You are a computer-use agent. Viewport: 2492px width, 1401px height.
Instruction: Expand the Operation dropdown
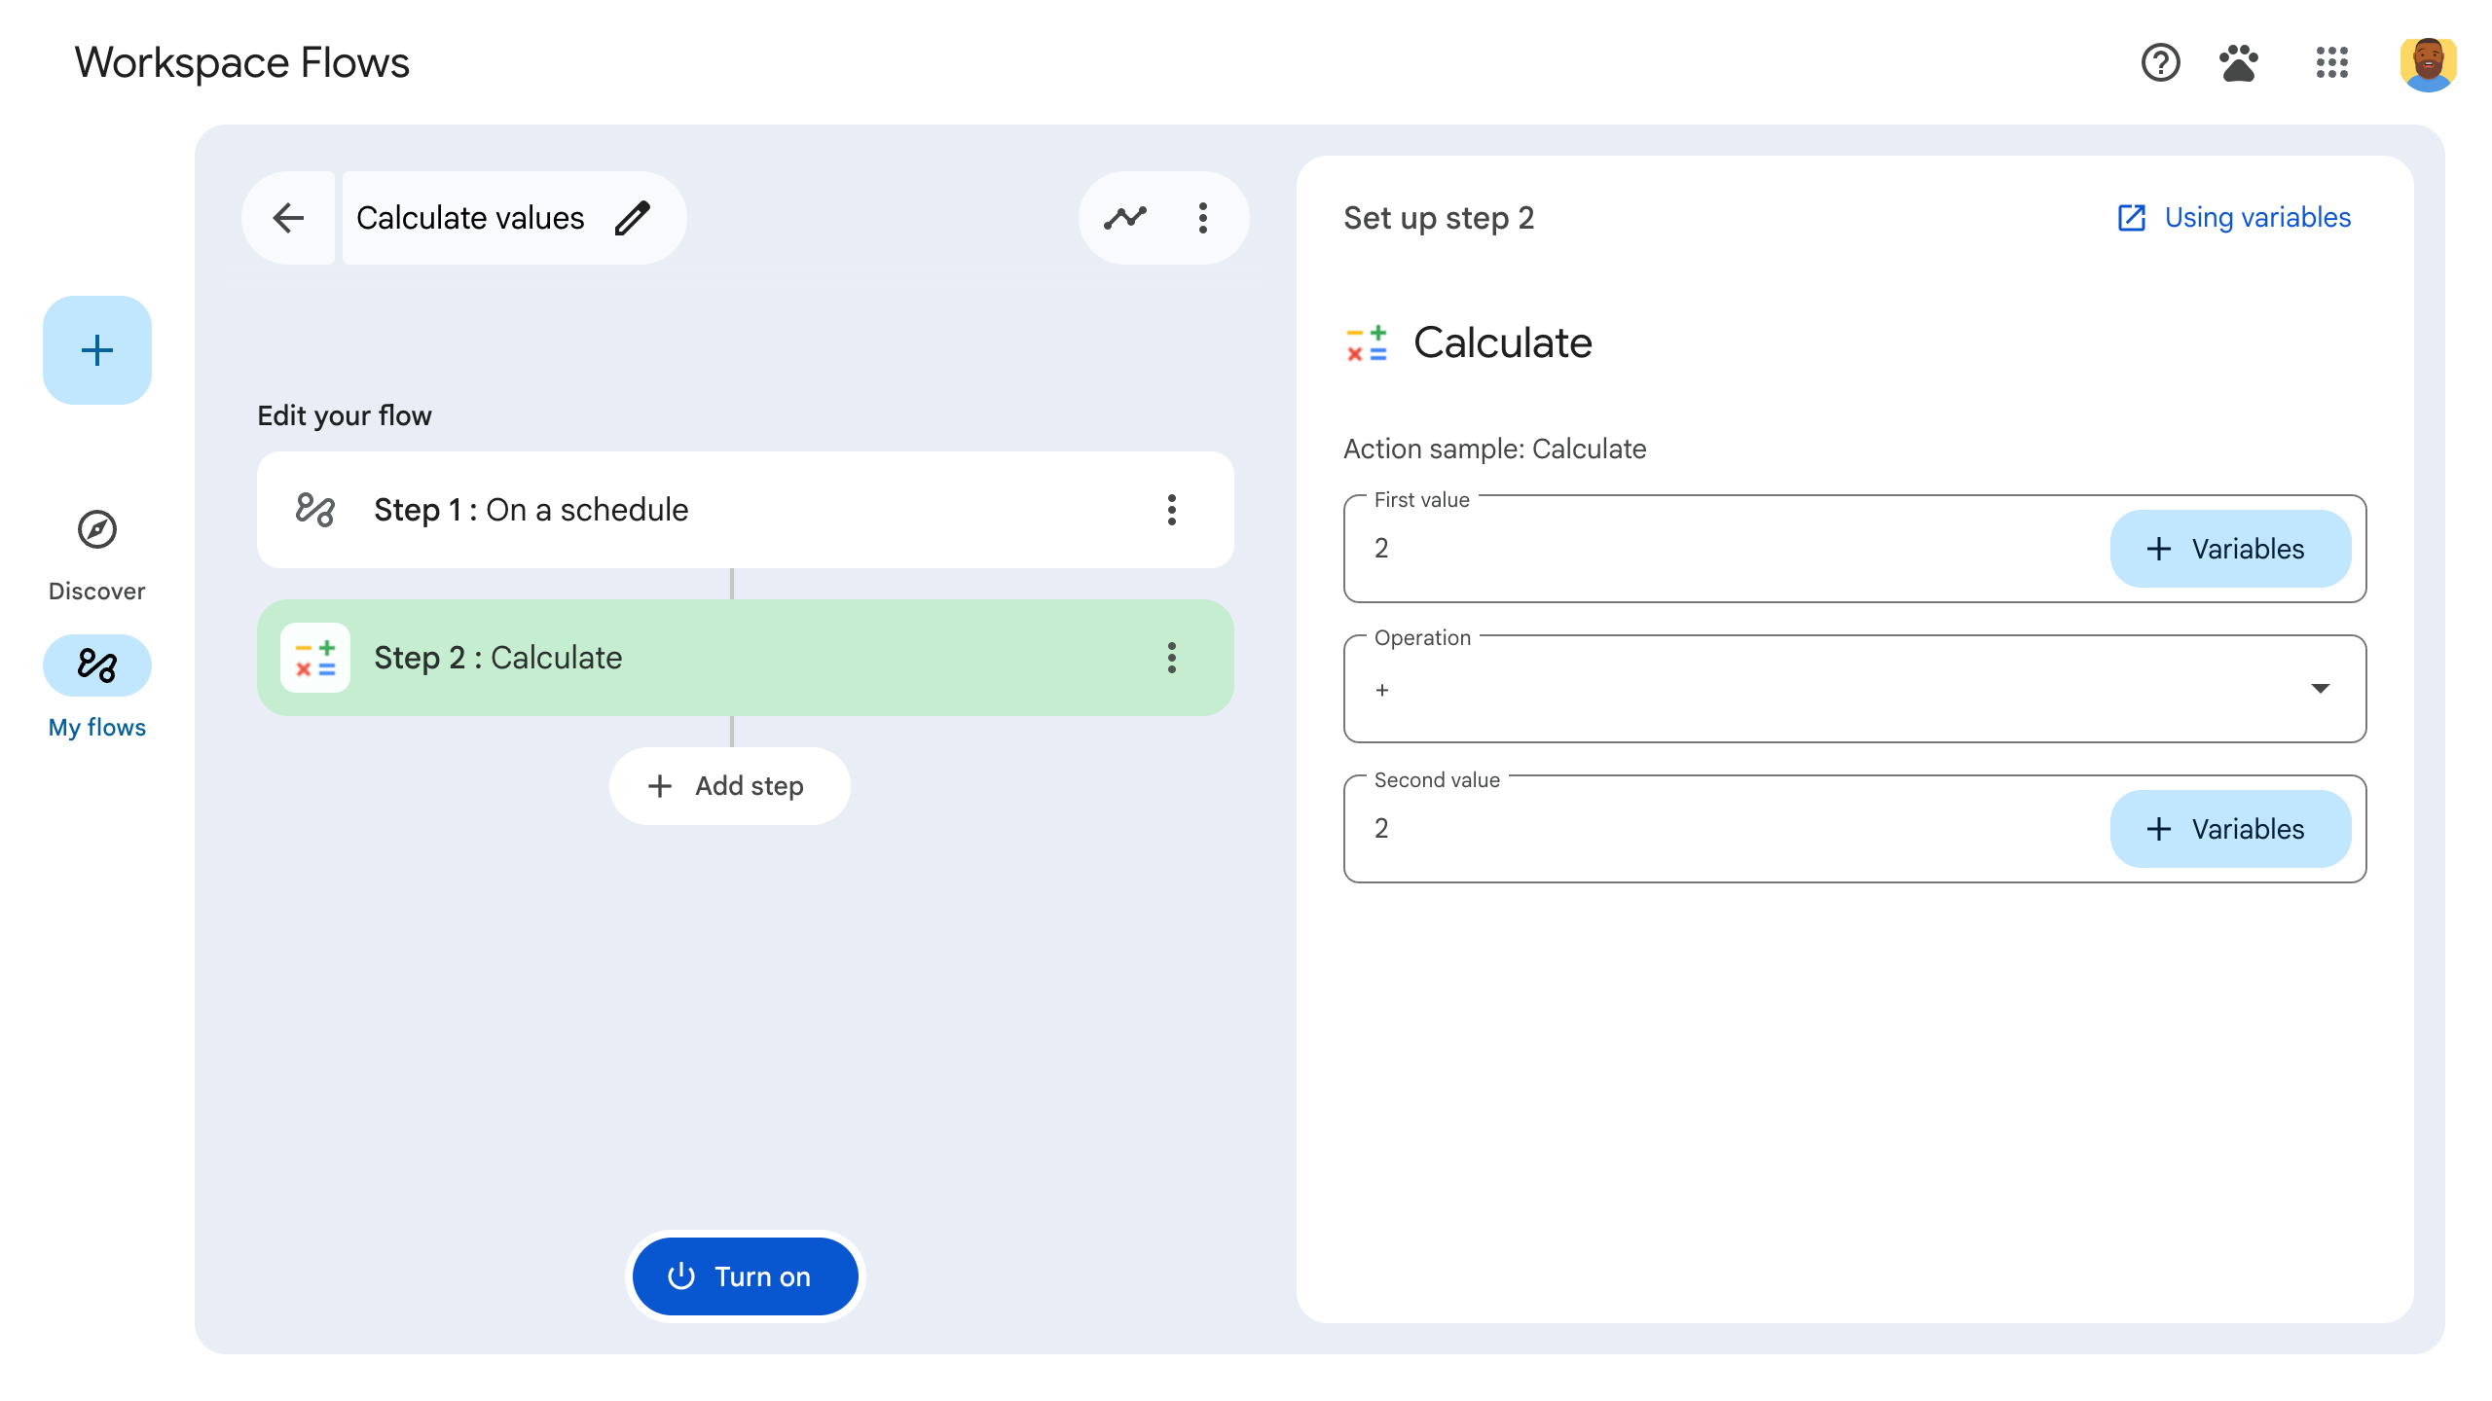coord(2322,689)
